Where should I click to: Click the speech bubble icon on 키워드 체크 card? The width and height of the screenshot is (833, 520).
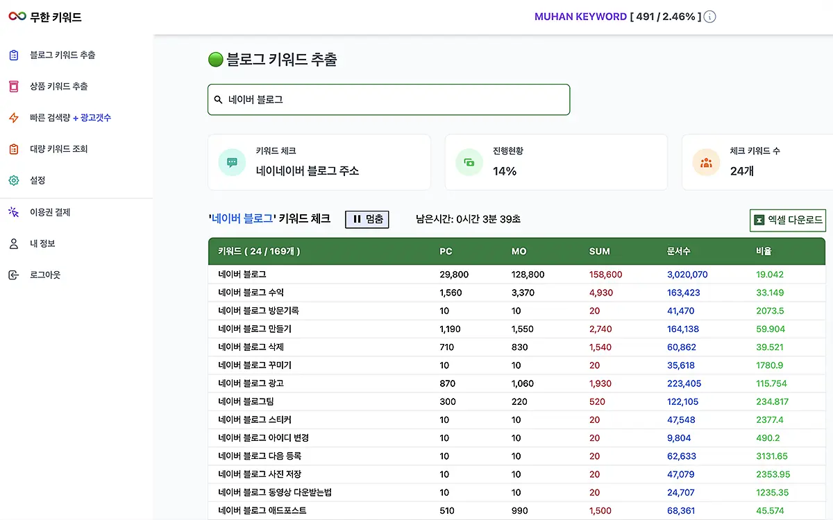pos(231,162)
